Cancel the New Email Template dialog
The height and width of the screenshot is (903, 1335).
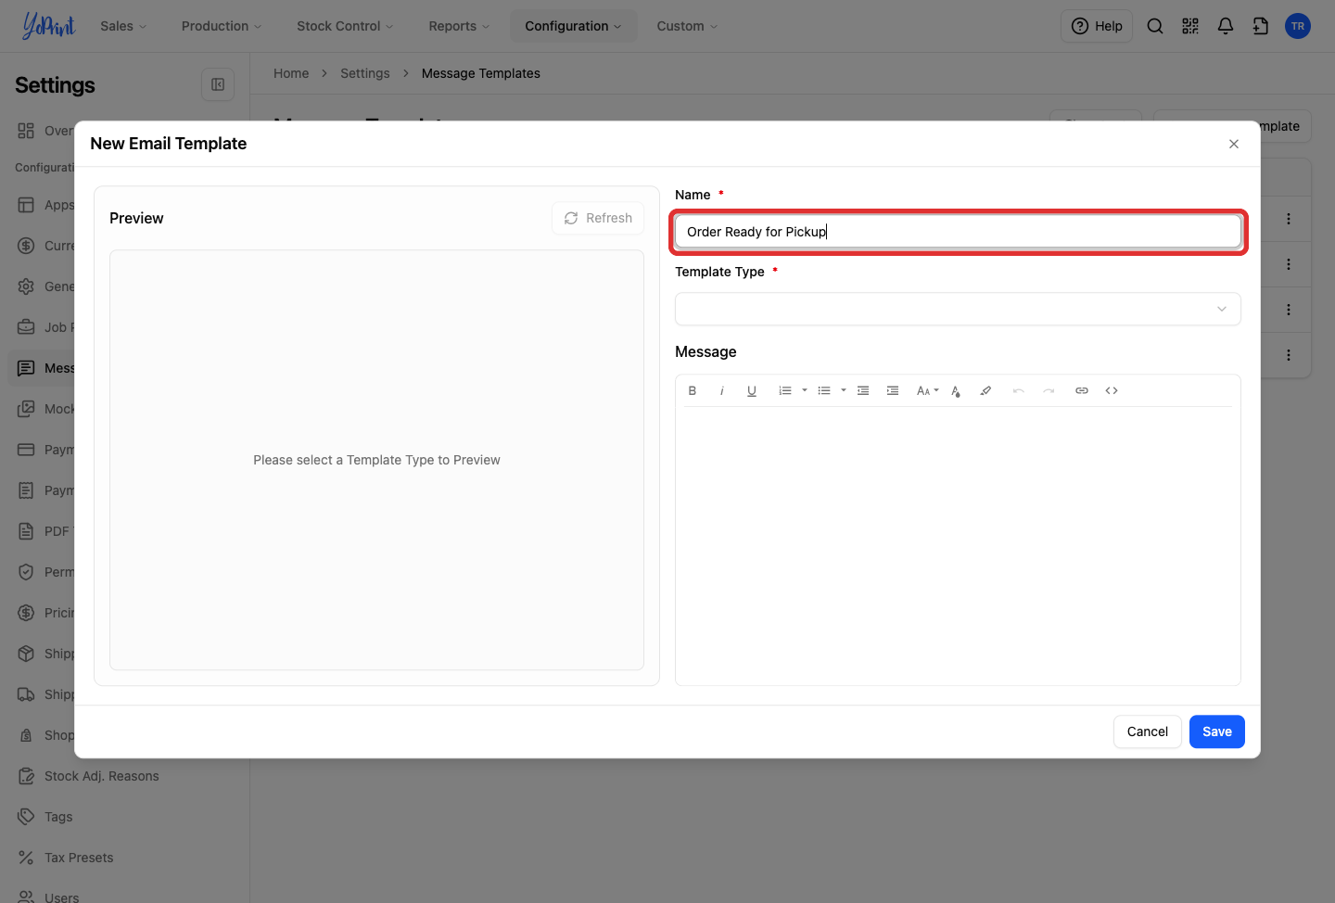tap(1148, 731)
